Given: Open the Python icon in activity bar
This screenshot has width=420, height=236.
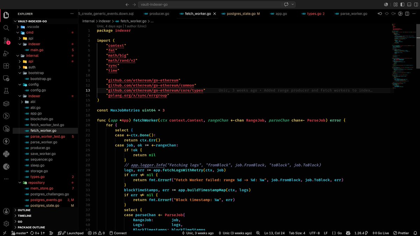Looking at the screenshot, I should click(x=6, y=154).
